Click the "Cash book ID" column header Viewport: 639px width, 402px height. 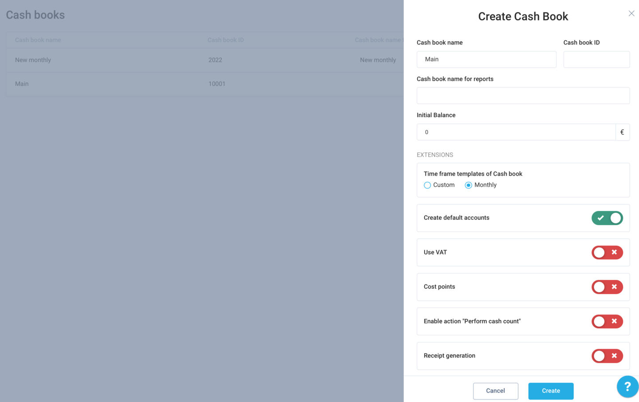click(x=225, y=40)
